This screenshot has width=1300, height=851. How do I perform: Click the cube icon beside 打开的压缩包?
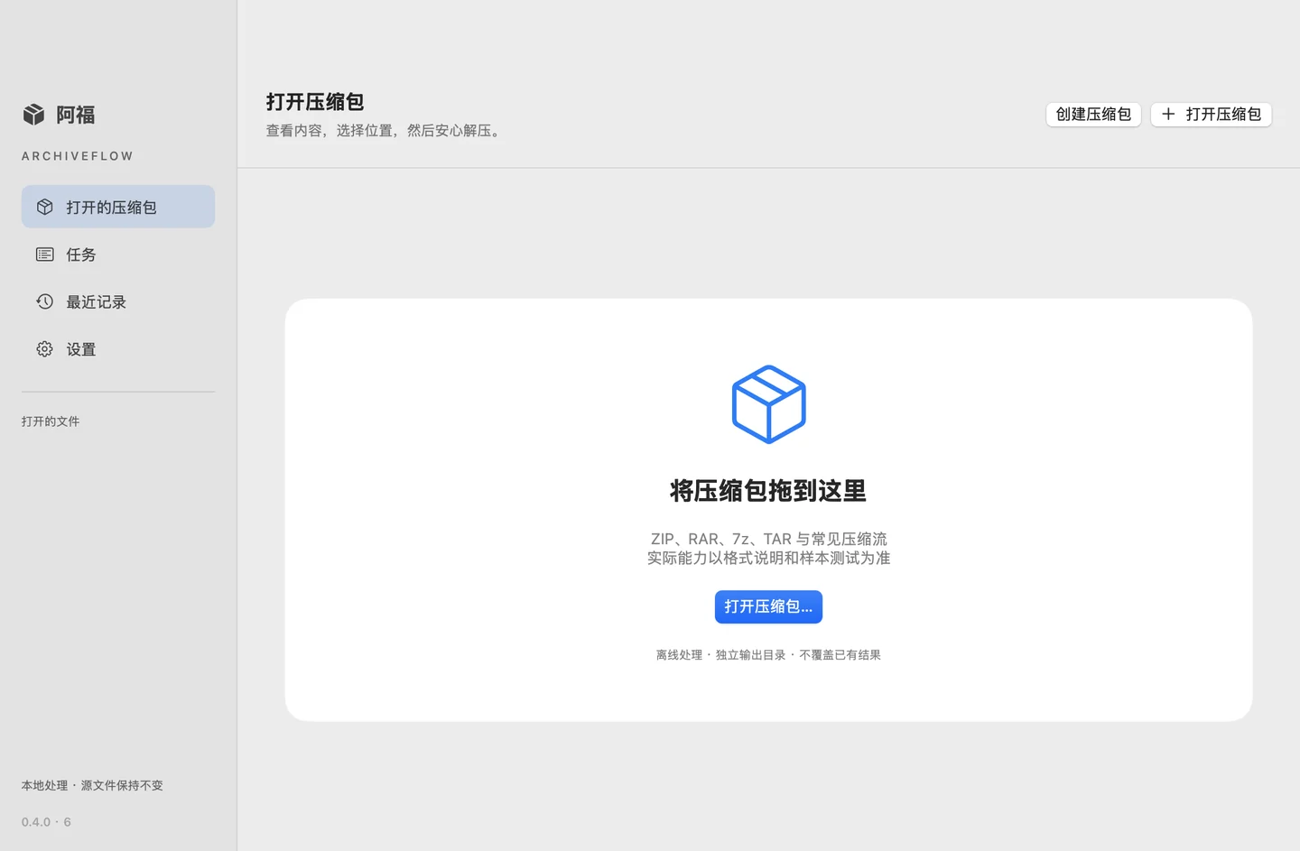tap(44, 207)
